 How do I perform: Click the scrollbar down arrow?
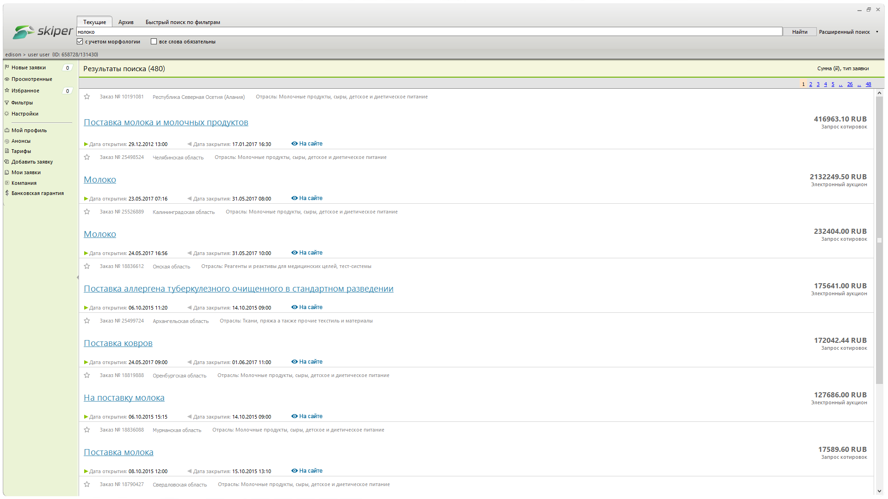click(879, 491)
